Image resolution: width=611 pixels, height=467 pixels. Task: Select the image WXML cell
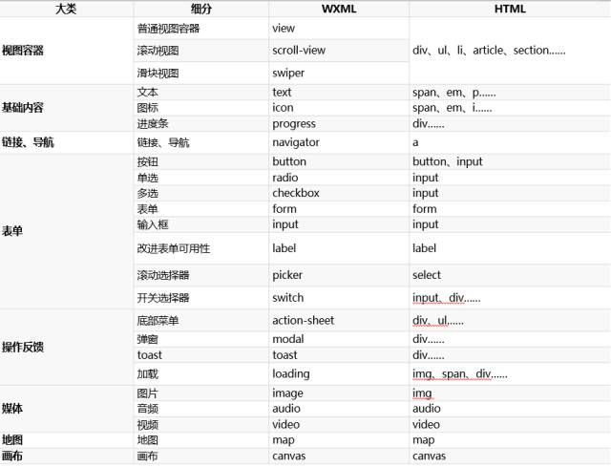(339, 393)
